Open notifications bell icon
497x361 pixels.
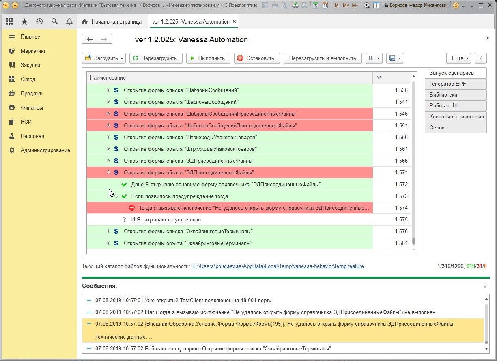[x=69, y=21]
